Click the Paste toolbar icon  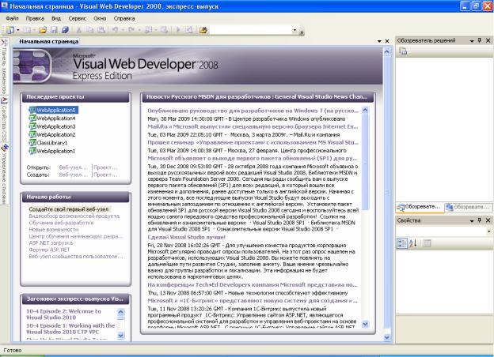[x=101, y=30]
